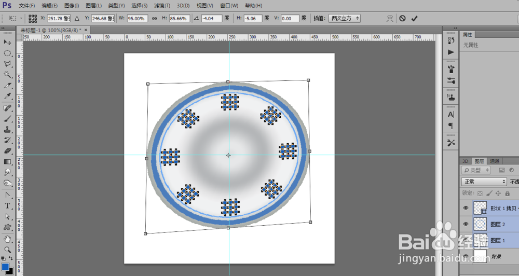Expand the tools panel double arrow

click(2, 29)
